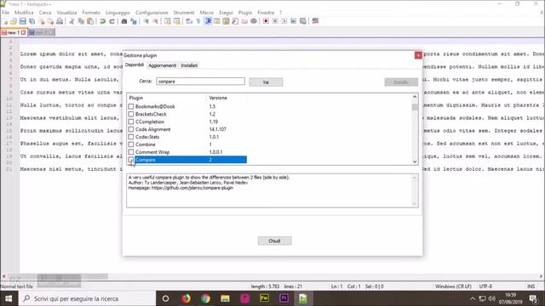
Task: Open the Linguaggio menu
Action: (118, 13)
